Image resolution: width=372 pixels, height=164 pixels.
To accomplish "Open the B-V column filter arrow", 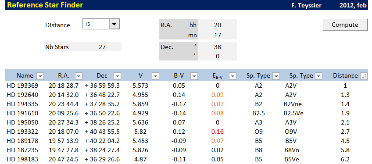I will [x=194, y=76].
